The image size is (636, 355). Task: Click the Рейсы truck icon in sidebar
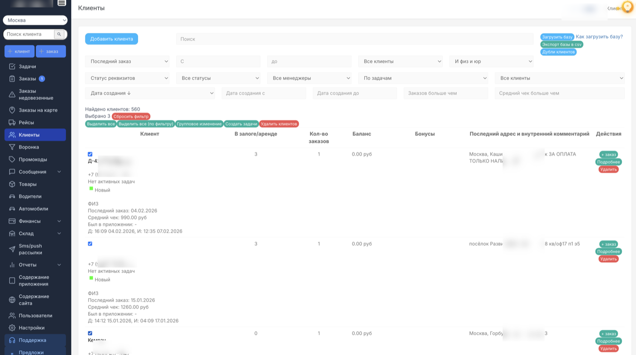coord(12,123)
